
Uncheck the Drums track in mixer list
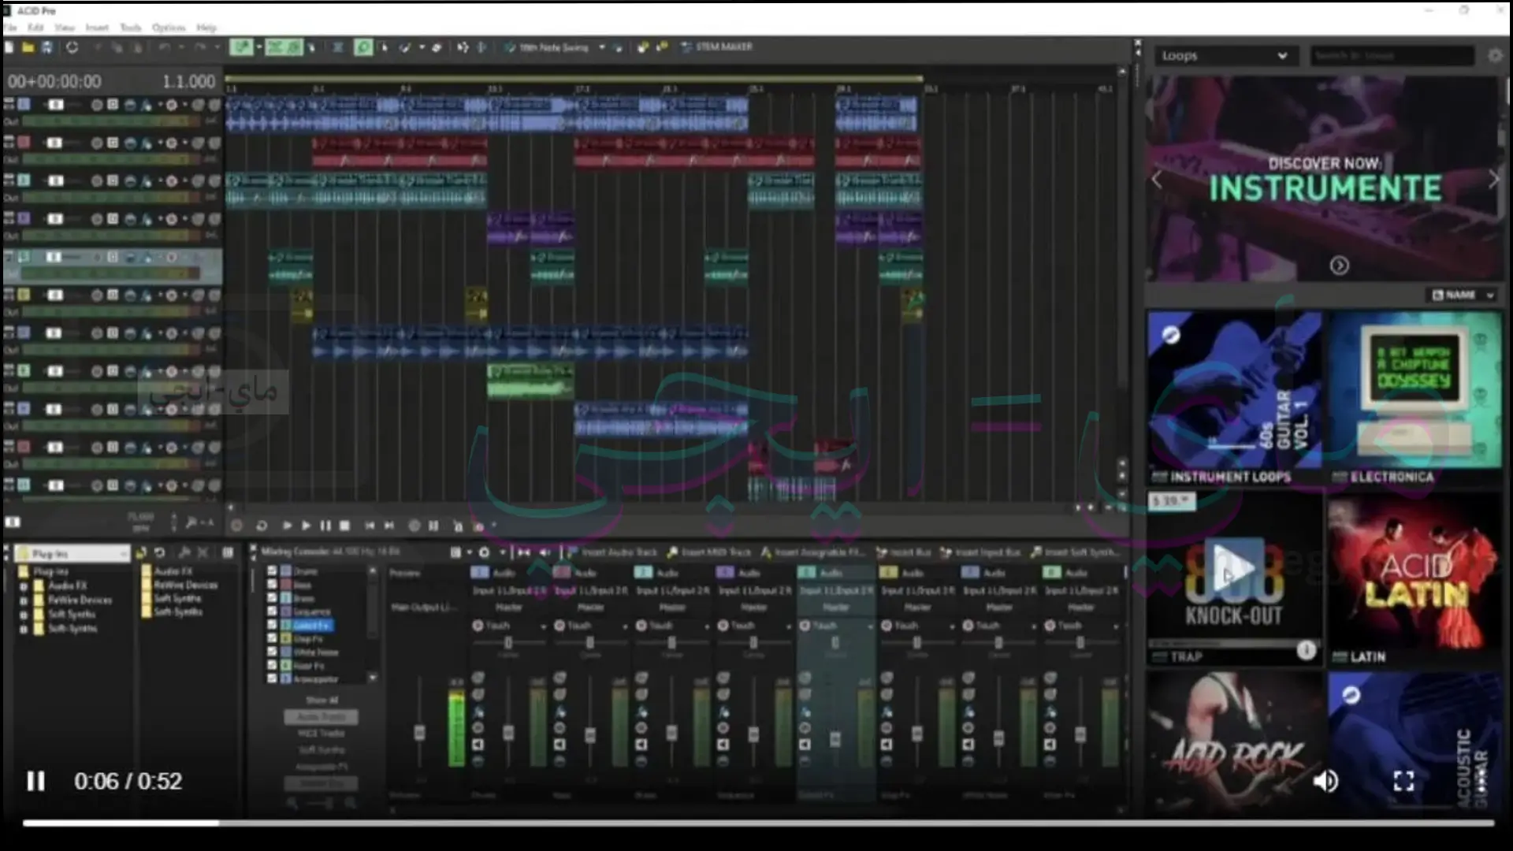coord(272,570)
